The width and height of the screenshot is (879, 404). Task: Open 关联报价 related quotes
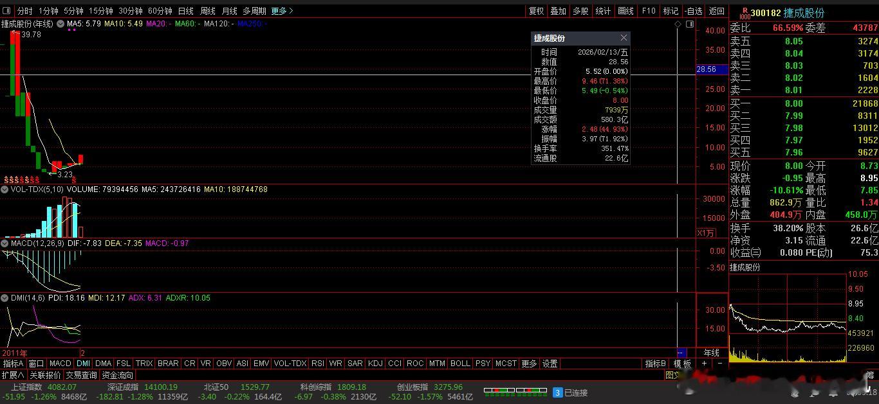[x=45, y=375]
